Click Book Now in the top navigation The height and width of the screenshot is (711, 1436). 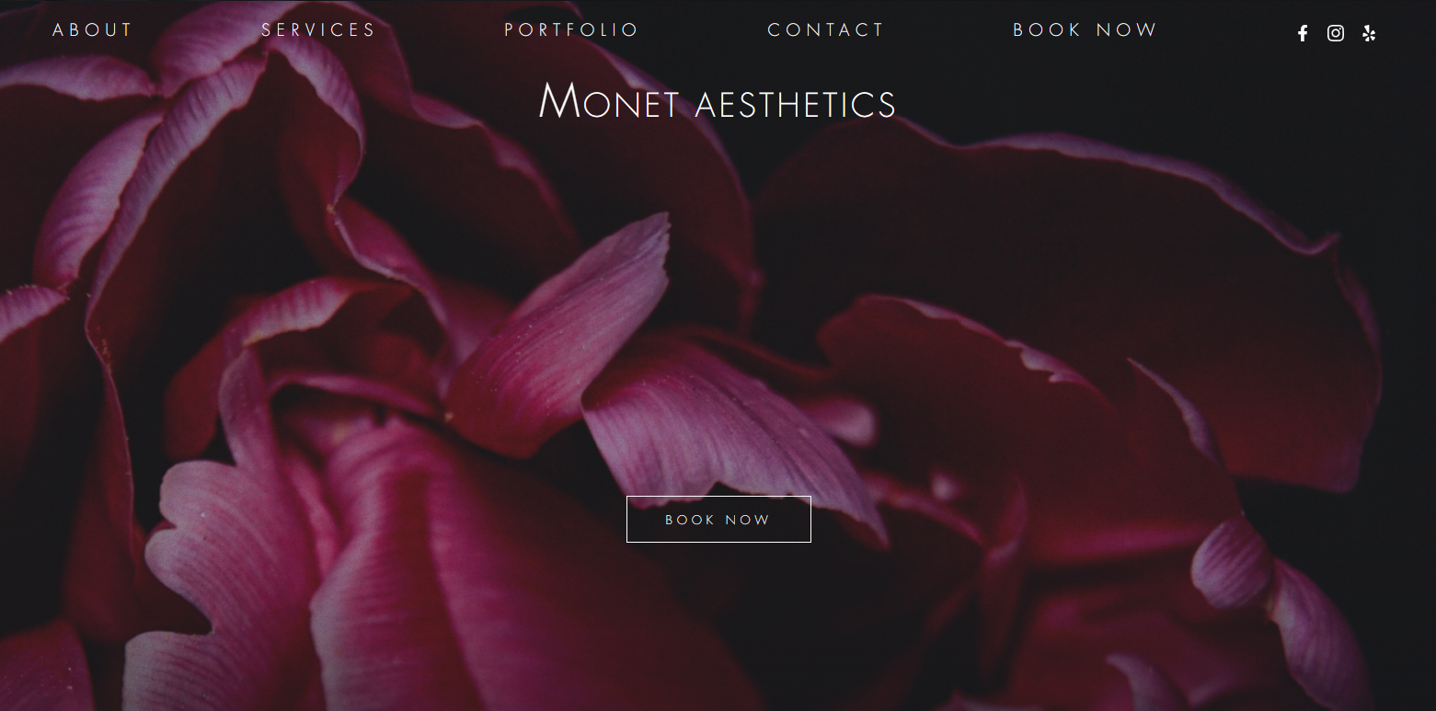(x=1086, y=30)
